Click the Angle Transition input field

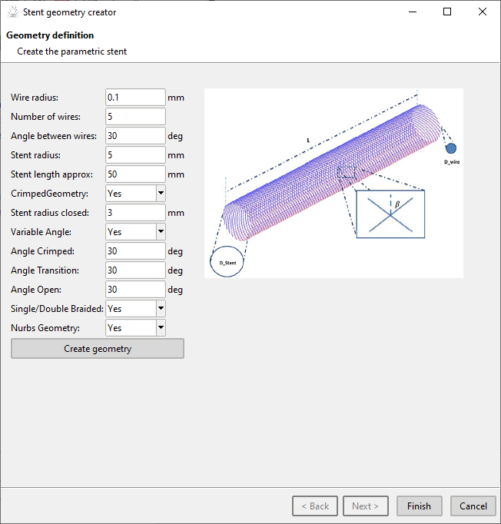(135, 270)
